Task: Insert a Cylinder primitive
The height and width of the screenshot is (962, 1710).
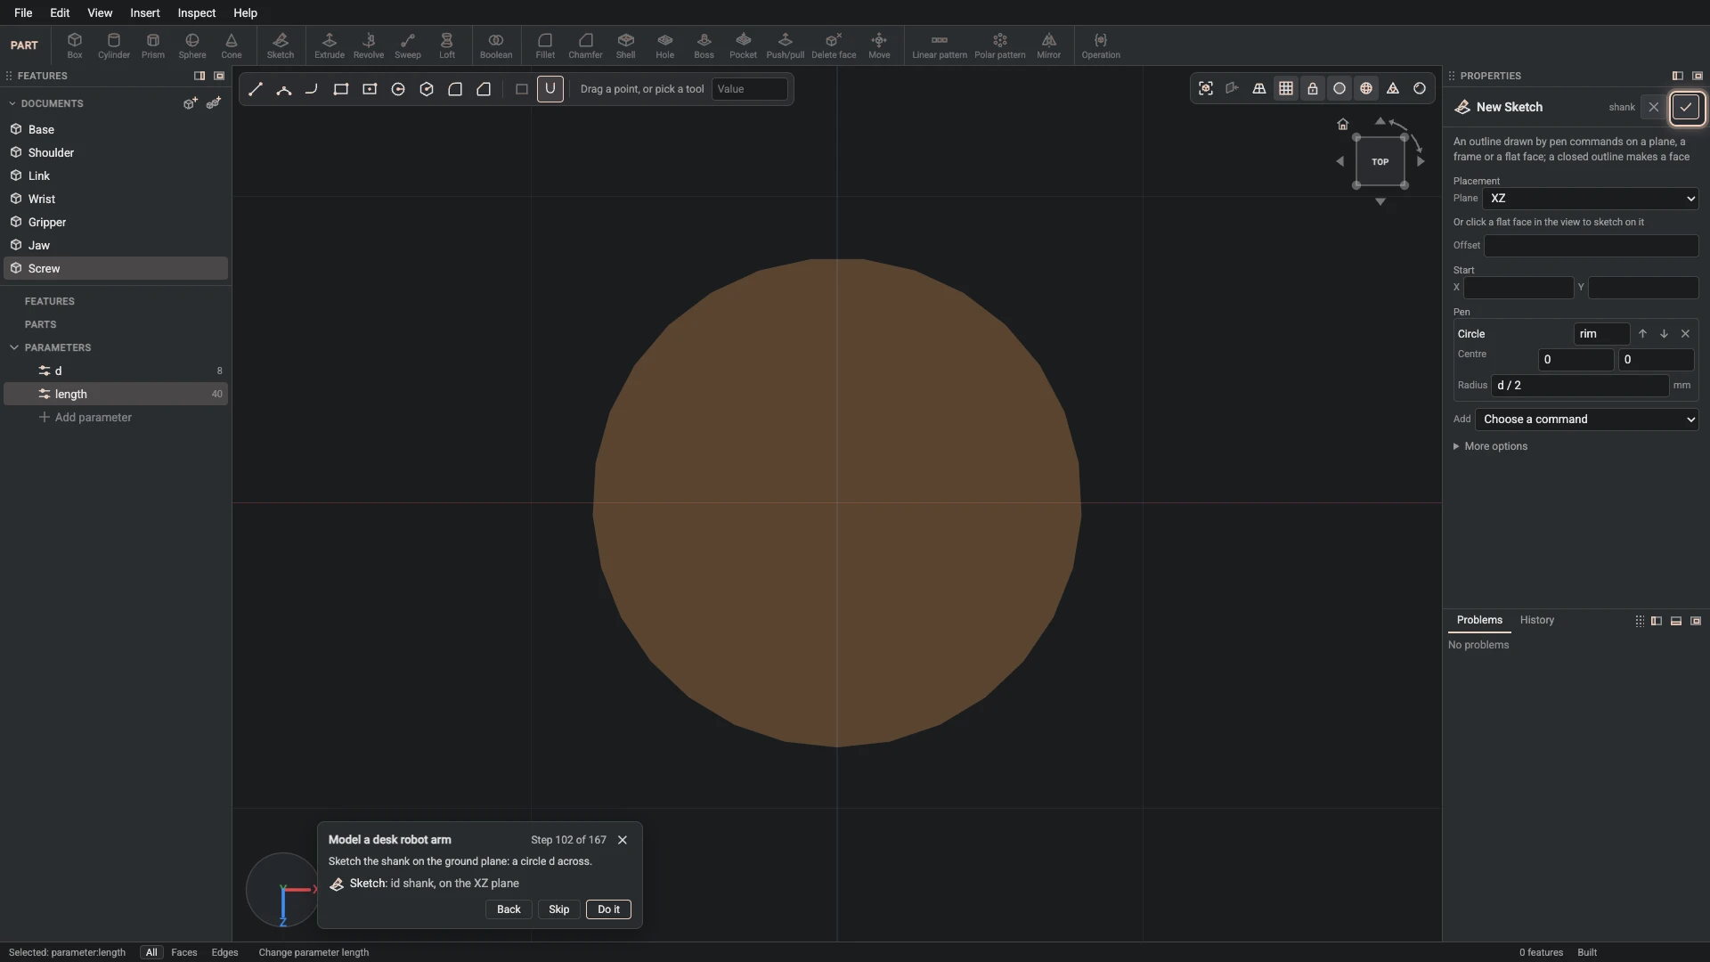Action: pos(113,45)
